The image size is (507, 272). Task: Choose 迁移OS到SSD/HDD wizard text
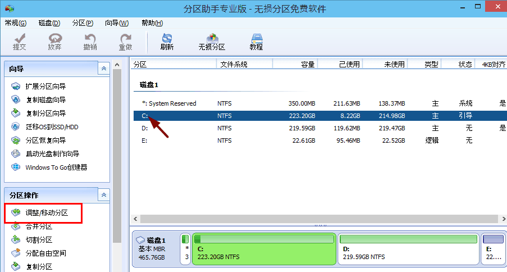pyautogui.click(x=52, y=127)
